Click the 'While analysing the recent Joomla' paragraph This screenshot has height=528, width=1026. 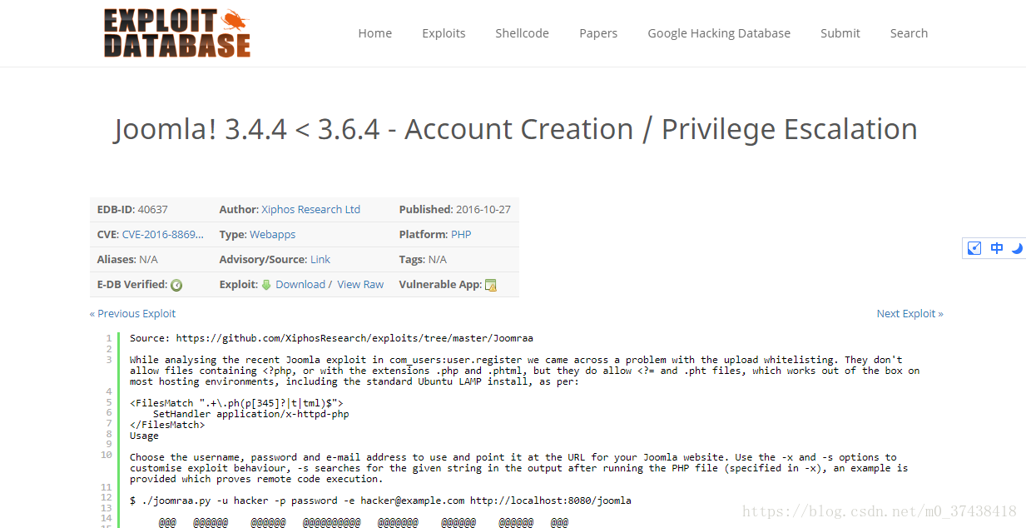[x=525, y=371]
